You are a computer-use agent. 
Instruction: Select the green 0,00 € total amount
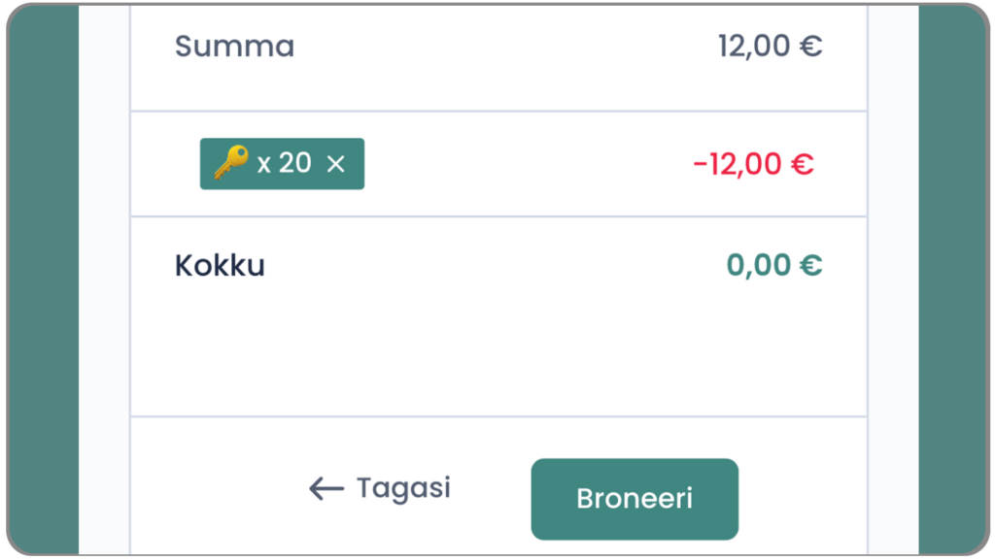pos(773,266)
